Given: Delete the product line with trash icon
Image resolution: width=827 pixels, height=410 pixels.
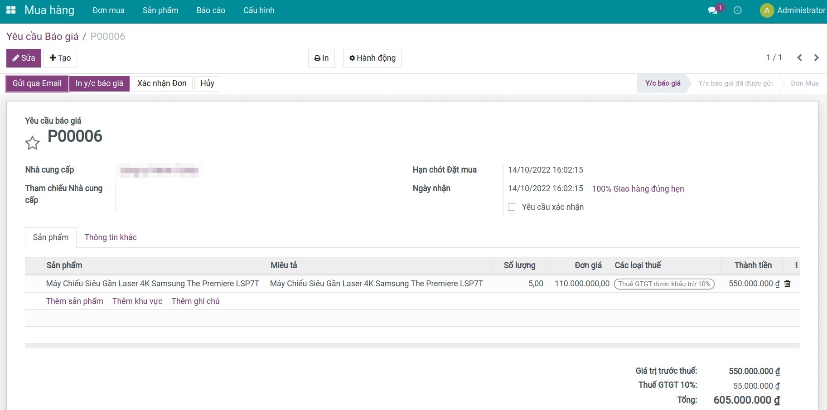Looking at the screenshot, I should click(x=788, y=284).
